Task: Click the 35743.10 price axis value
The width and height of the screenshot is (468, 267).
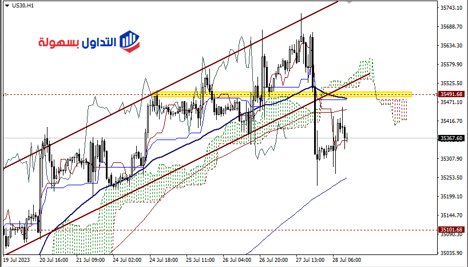Action: [x=451, y=8]
